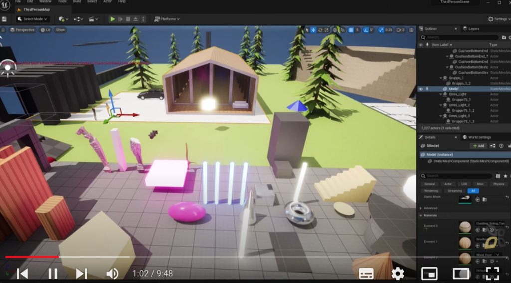511x283 pixels.
Task: Collapse the CushionBottomEnd_7 tree node
Action: pos(448,56)
